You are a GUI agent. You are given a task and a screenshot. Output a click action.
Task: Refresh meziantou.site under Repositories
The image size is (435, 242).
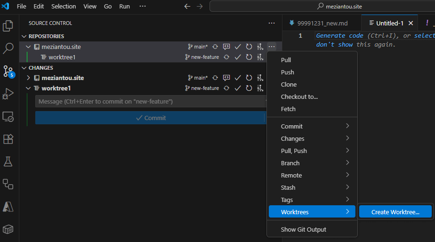point(249,47)
